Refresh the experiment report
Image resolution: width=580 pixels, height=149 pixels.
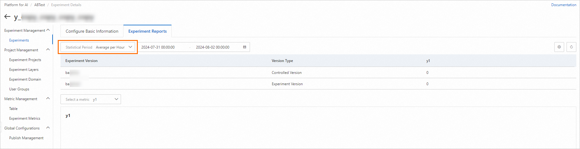(x=571, y=47)
